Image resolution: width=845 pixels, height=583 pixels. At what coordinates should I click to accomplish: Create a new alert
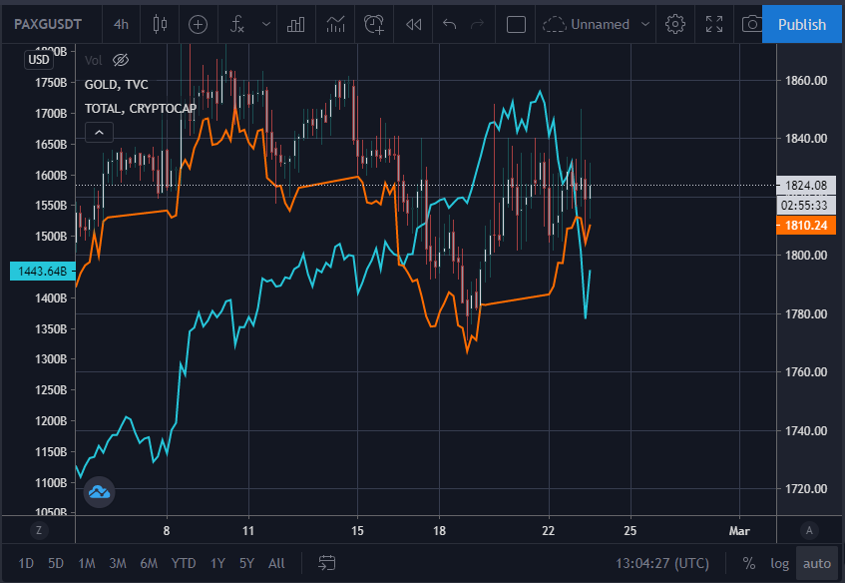coord(374,24)
